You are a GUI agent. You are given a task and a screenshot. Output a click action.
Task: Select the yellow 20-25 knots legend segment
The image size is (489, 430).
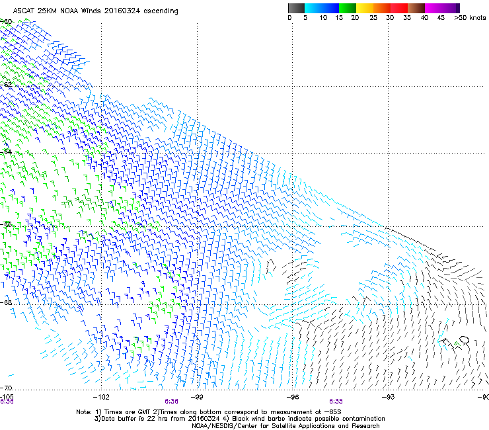tap(365, 8)
